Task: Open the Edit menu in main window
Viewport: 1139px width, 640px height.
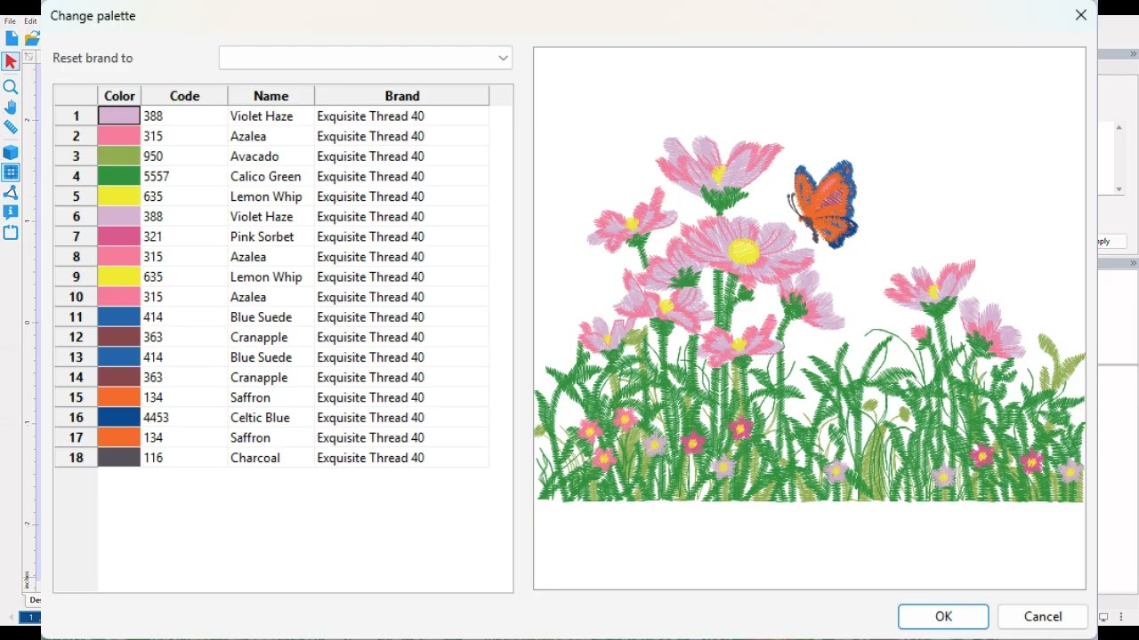Action: [30, 21]
